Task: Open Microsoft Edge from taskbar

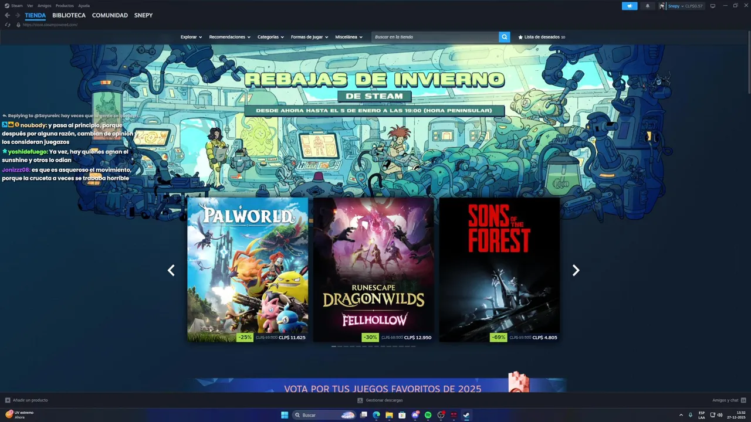Action: tap(377, 415)
